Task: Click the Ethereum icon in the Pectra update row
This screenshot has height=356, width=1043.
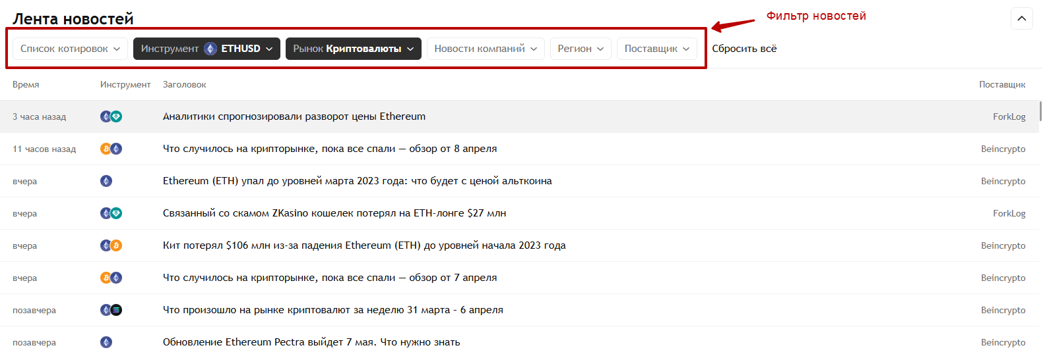Action: click(106, 342)
